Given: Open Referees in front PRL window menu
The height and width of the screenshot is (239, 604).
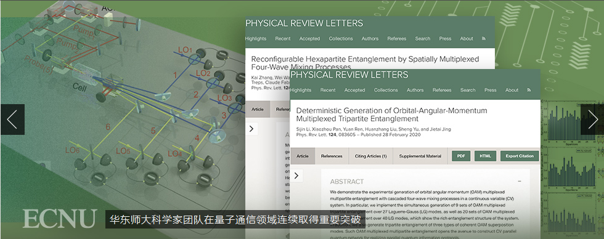Looking at the screenshot, I should (x=442, y=90).
